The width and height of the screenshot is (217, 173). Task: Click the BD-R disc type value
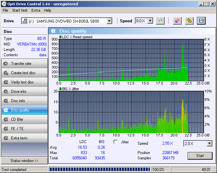(42, 39)
